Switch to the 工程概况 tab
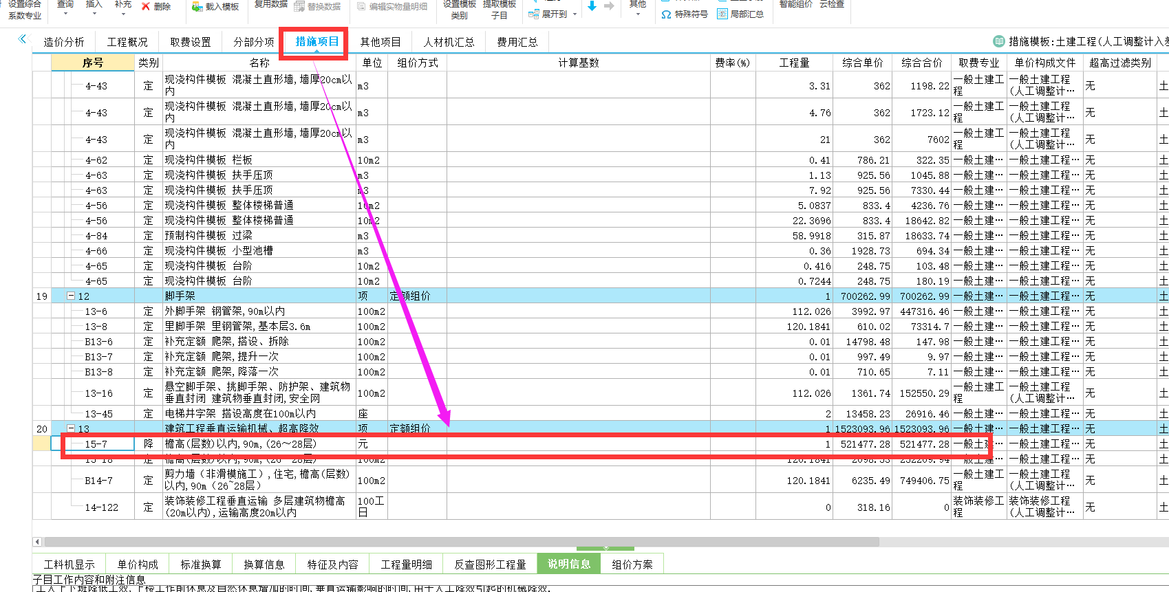The height and width of the screenshot is (592, 1169). [x=127, y=42]
